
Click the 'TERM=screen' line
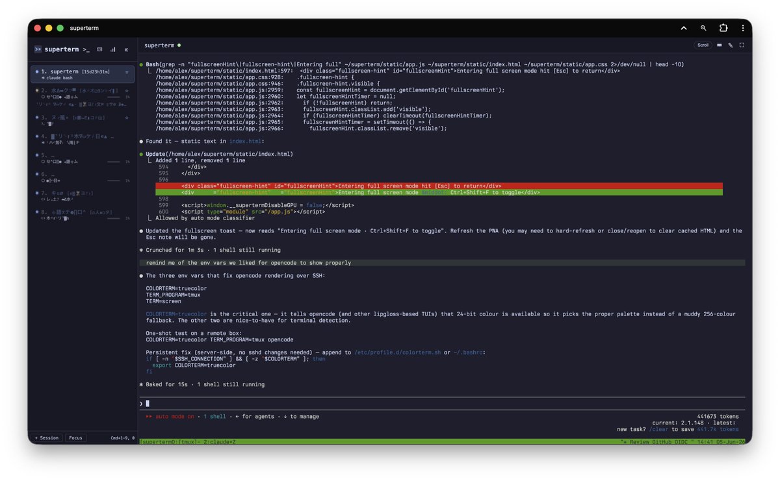[163, 301]
